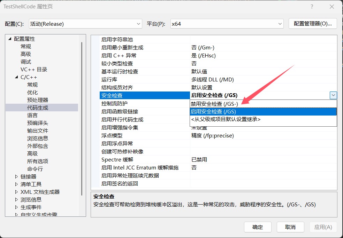Expand the 生成事件 tree node
This screenshot has height=238, width=343.
point(16,207)
